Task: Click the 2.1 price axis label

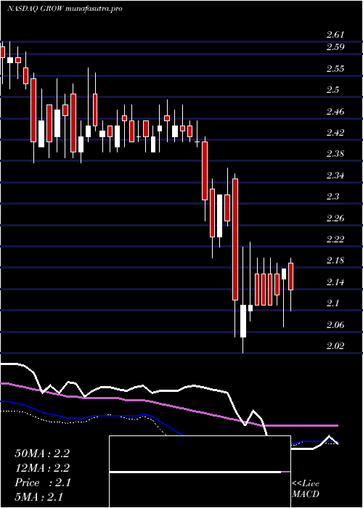Action: pos(333,303)
